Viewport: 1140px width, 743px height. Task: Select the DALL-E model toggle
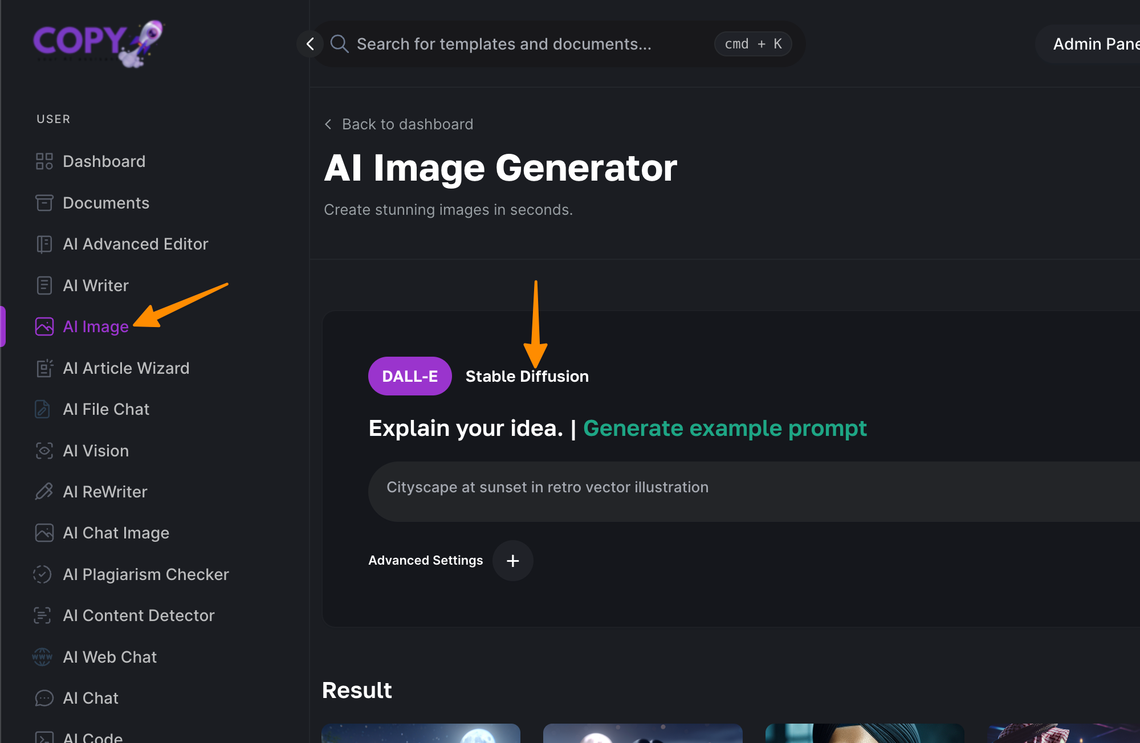[x=410, y=376]
